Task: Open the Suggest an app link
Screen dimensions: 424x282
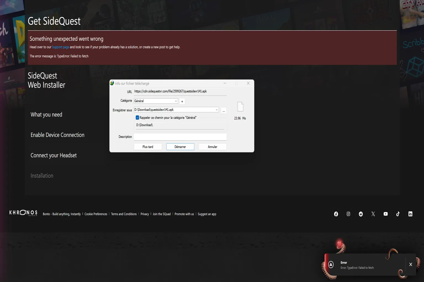Action: point(207,214)
